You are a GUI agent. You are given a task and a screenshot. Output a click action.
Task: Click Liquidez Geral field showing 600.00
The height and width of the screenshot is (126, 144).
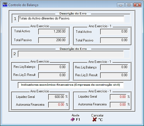[x=56, y=97]
